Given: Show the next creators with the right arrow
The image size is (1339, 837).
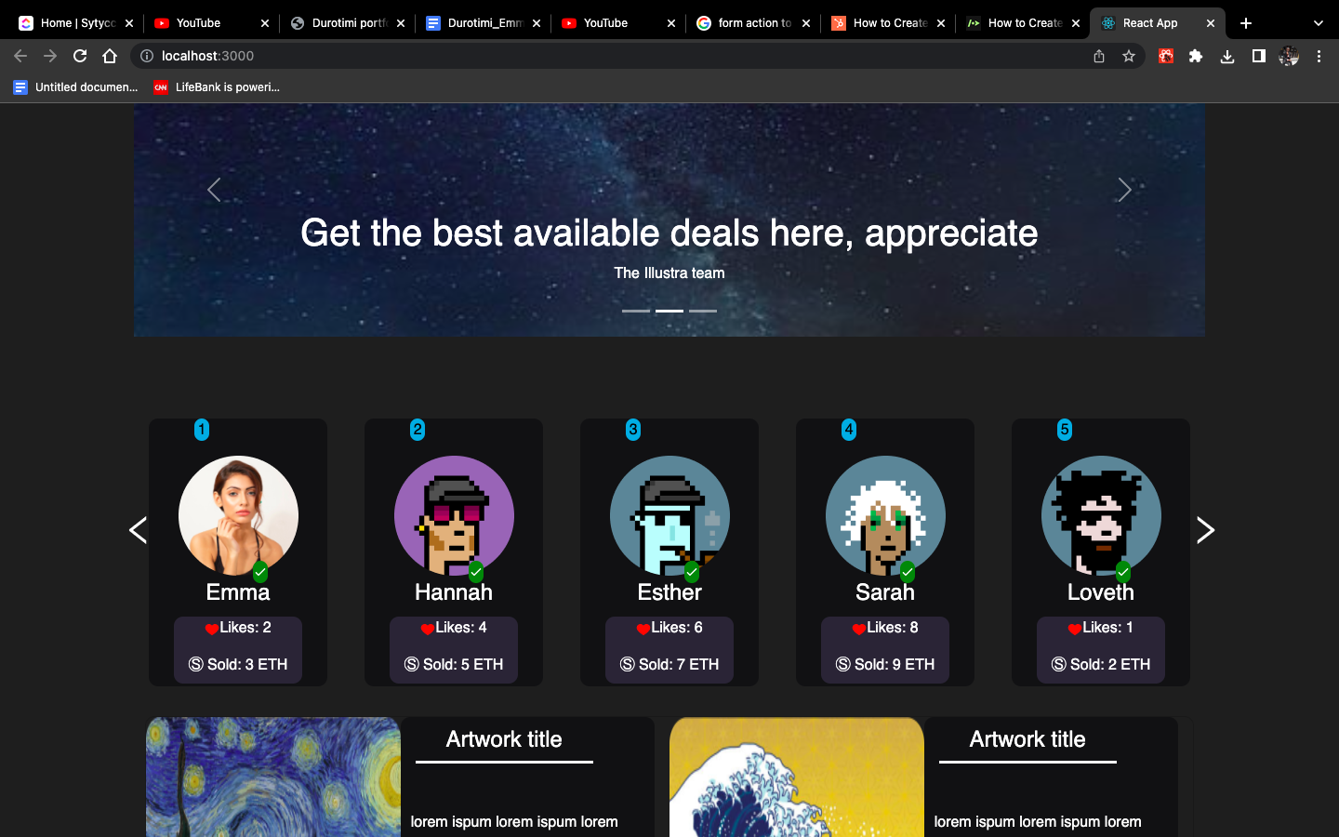Looking at the screenshot, I should [1205, 530].
